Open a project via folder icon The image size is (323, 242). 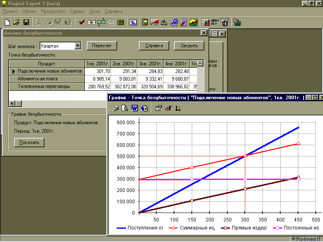(17, 22)
